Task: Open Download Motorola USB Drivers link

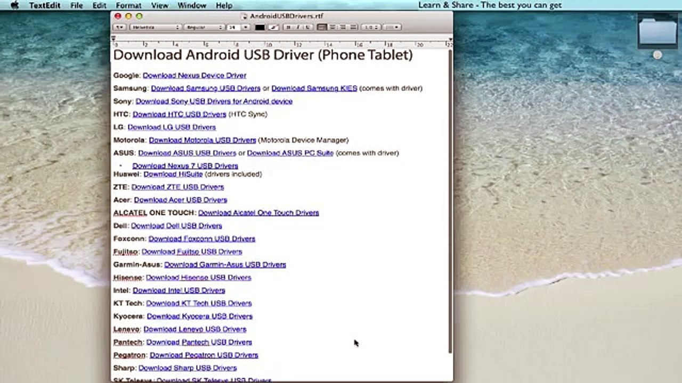Action: [202, 140]
